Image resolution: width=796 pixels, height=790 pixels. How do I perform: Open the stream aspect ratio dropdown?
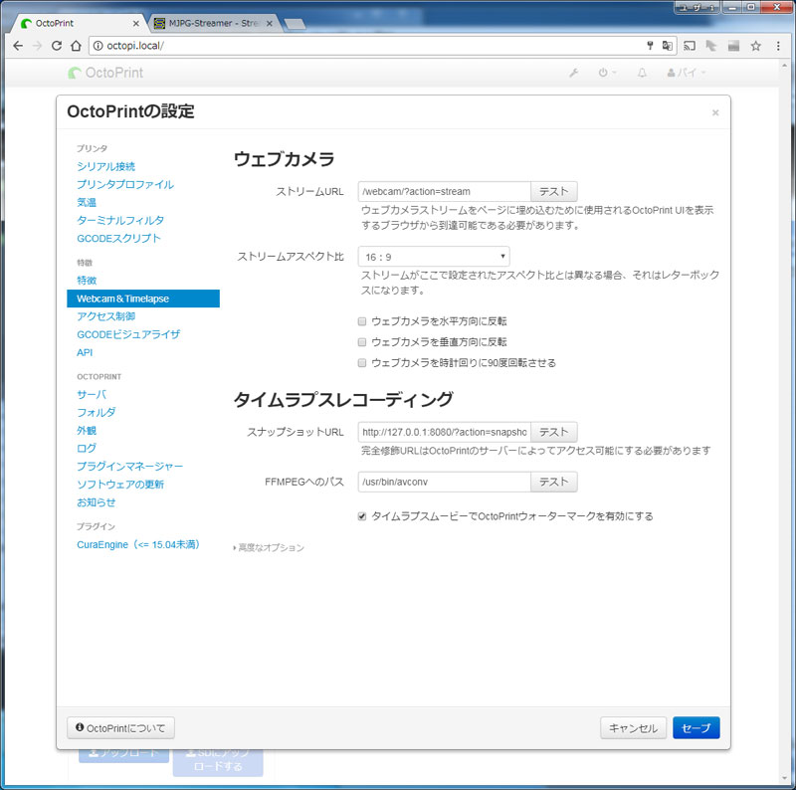[434, 257]
